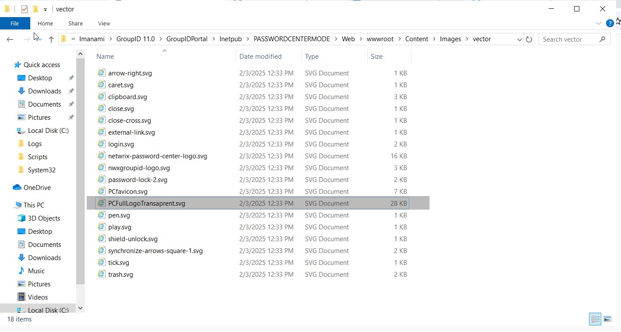Open the ribbon display options chevron

[599, 23]
